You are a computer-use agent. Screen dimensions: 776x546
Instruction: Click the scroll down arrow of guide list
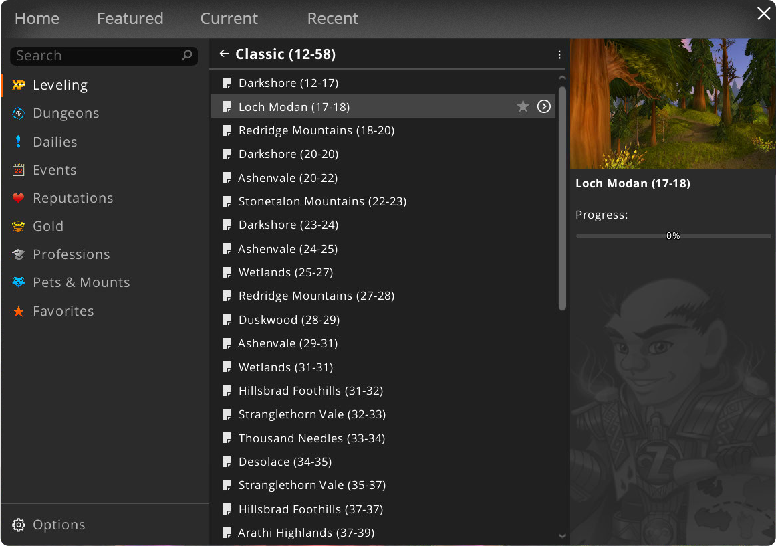point(562,535)
